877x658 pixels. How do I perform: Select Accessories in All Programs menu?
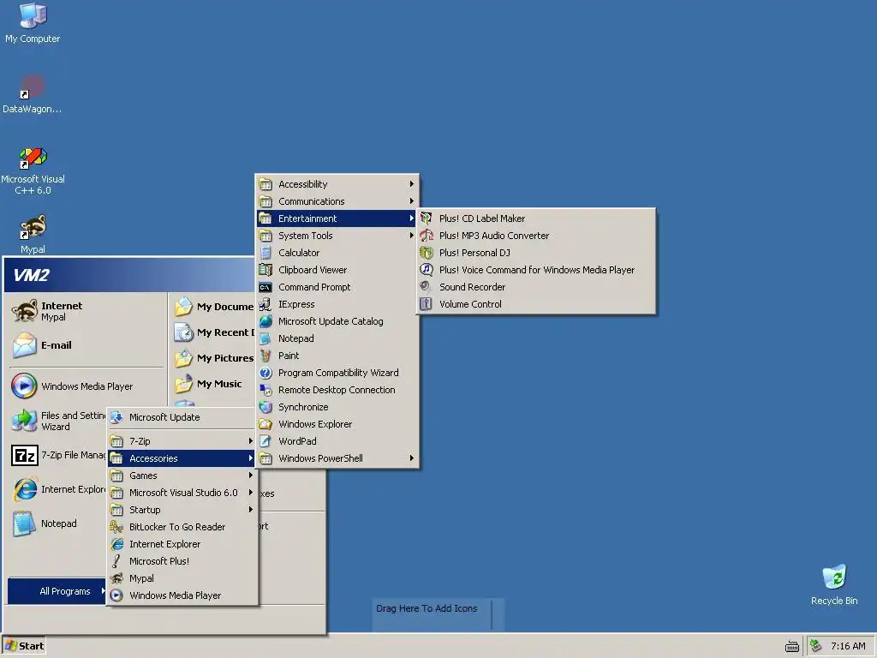pyautogui.click(x=182, y=458)
